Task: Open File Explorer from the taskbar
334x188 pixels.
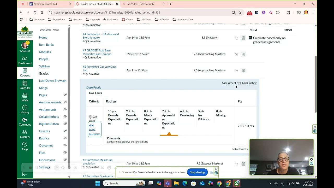Action: (176, 183)
